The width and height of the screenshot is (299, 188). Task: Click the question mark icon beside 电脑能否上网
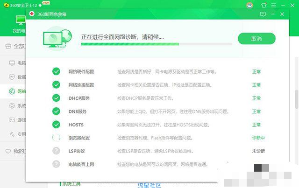coord(56,164)
